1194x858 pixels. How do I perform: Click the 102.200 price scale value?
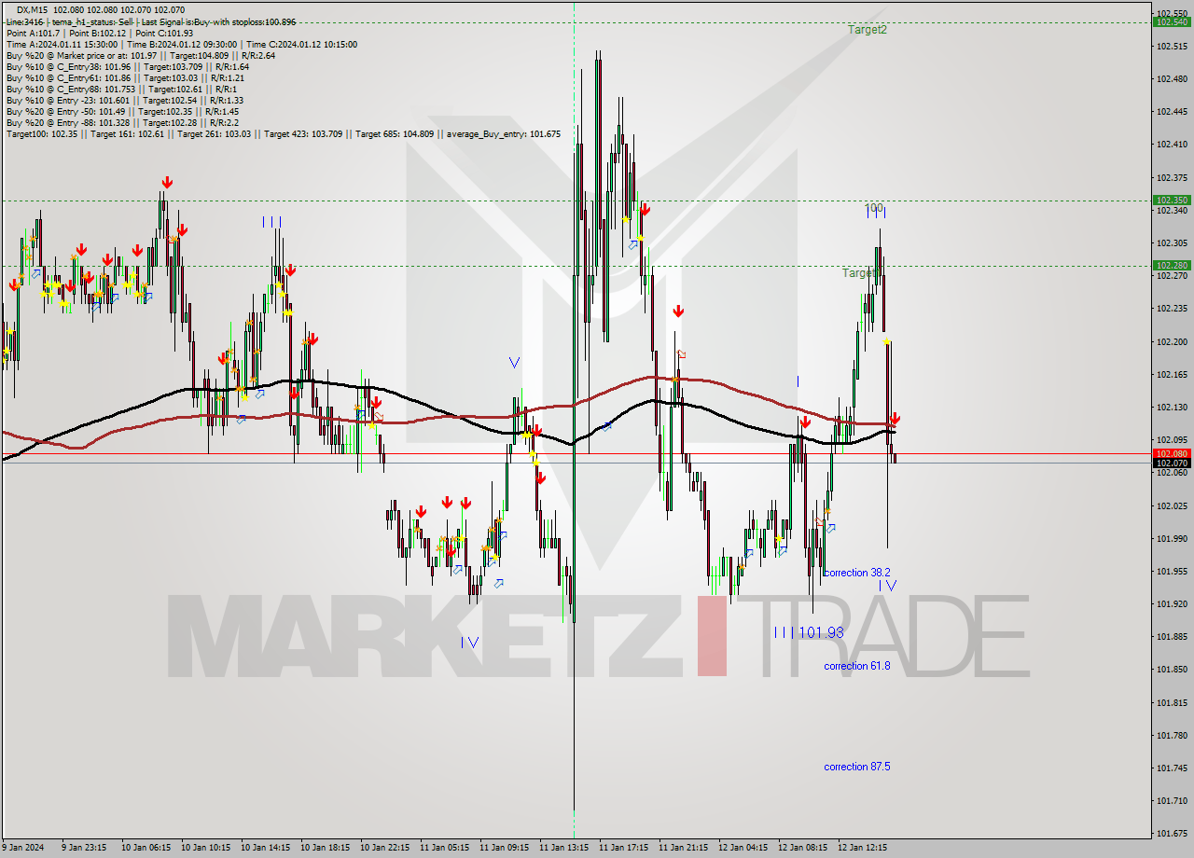tap(1172, 341)
